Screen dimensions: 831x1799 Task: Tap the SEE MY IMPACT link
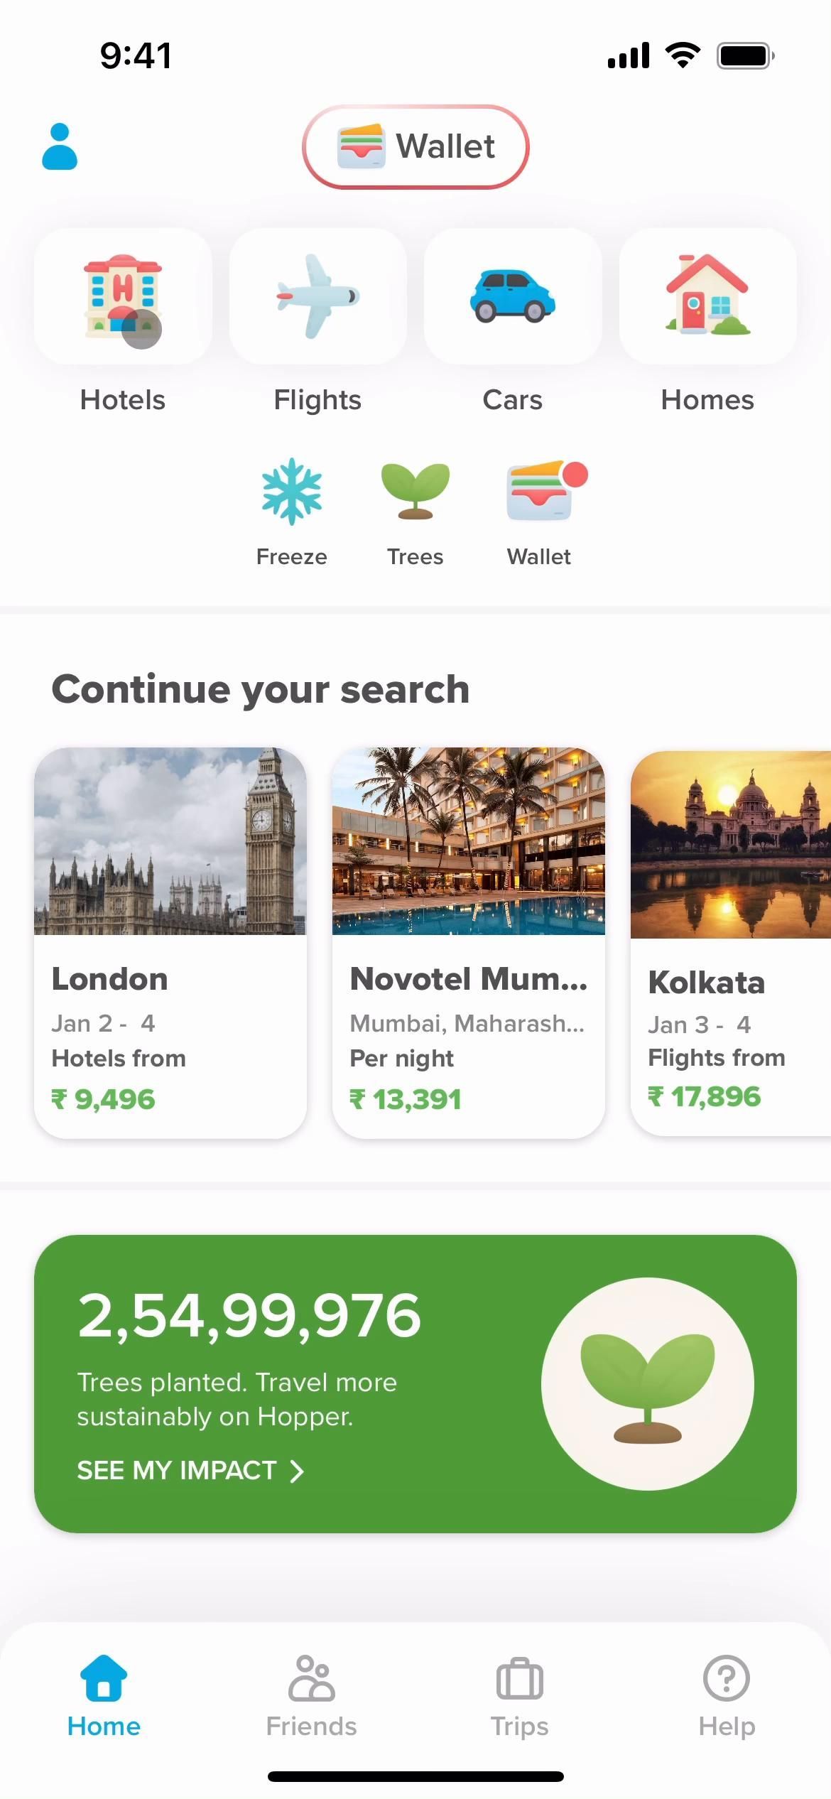pyautogui.click(x=177, y=1471)
